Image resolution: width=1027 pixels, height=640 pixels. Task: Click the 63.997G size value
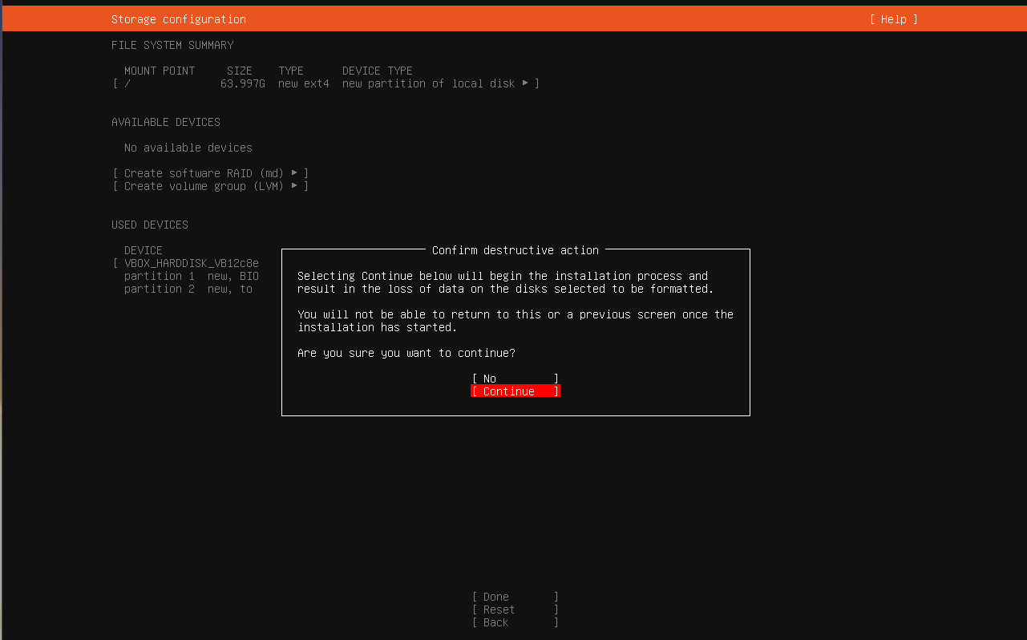[x=242, y=83]
